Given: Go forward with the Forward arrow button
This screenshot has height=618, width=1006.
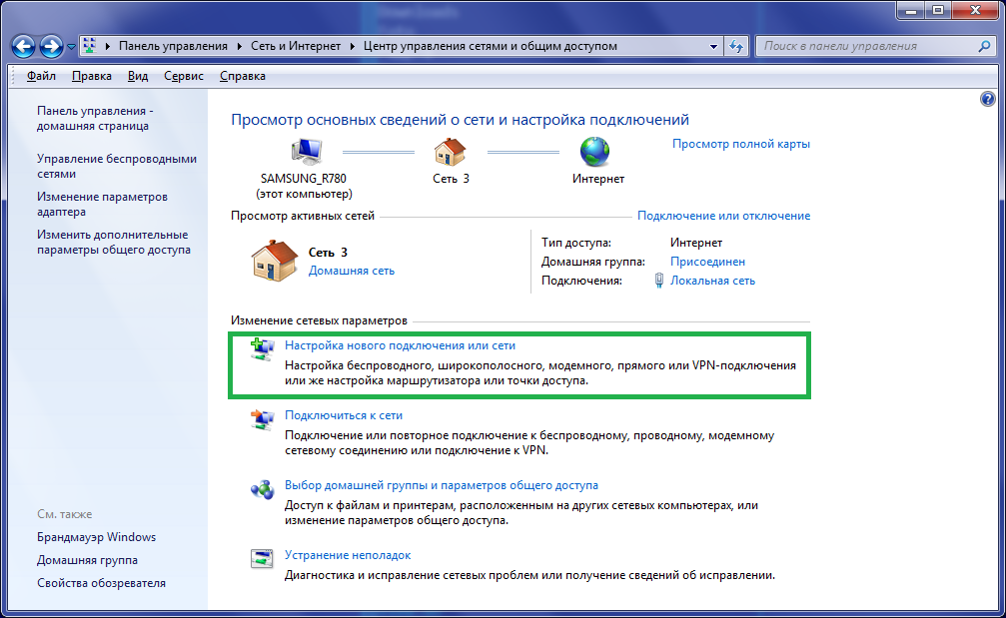Looking at the screenshot, I should [x=51, y=46].
